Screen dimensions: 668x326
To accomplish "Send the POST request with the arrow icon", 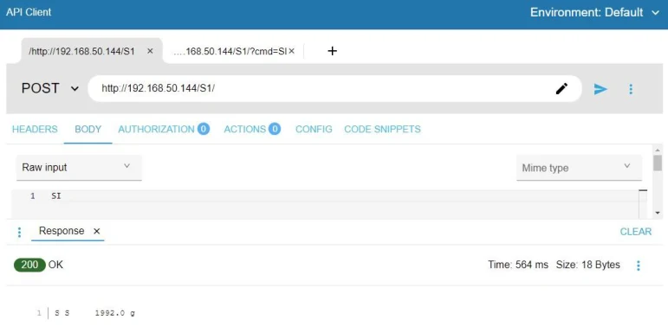I will tap(600, 89).
